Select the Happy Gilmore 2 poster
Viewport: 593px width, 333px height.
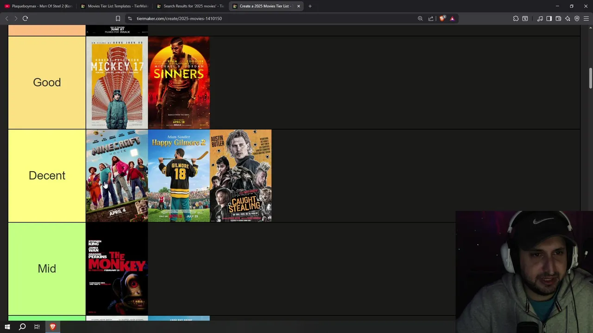(179, 176)
